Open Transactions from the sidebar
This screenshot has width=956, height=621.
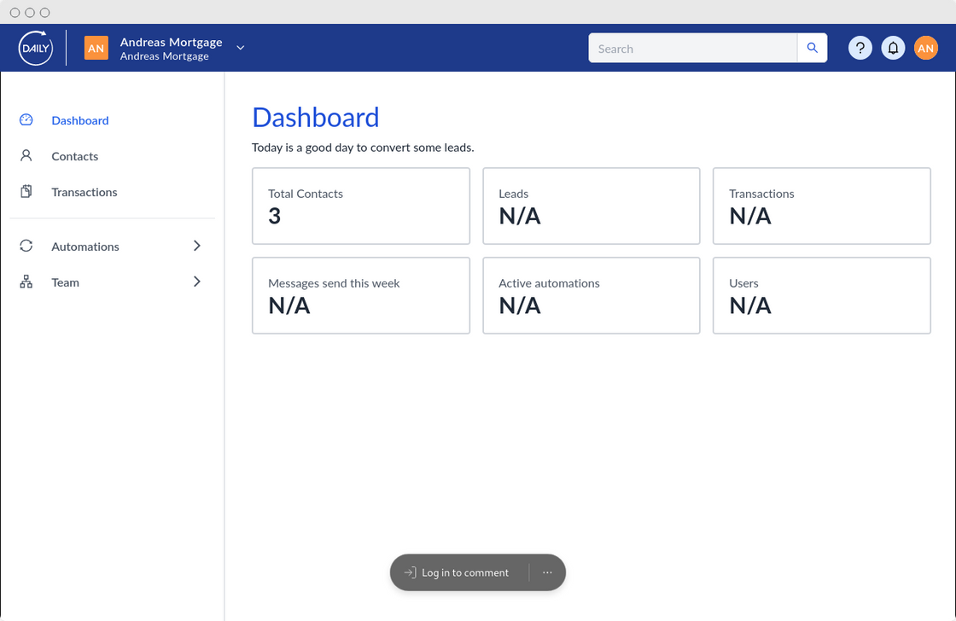85,192
